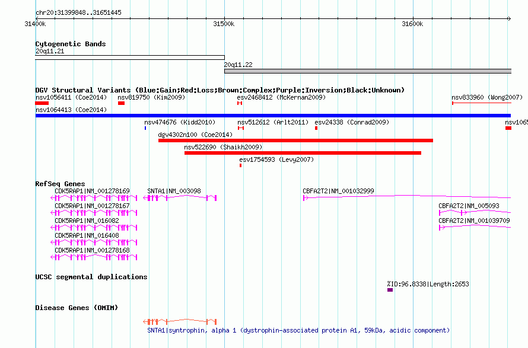Click the RefSeq Genes track title
The image size is (528, 348).
tap(61, 184)
